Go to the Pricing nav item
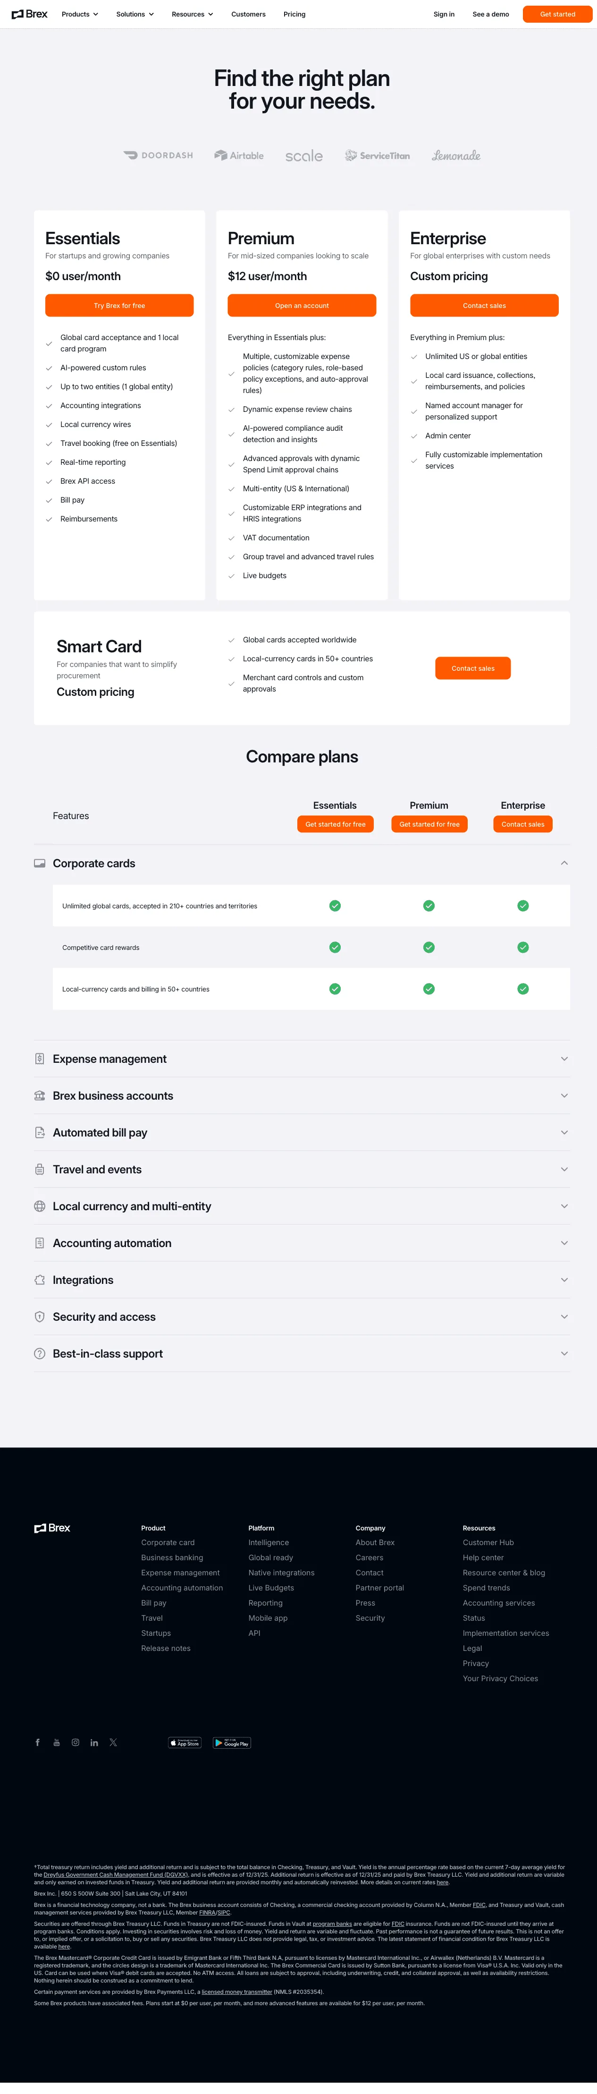The height and width of the screenshot is (2094, 597). [x=294, y=14]
